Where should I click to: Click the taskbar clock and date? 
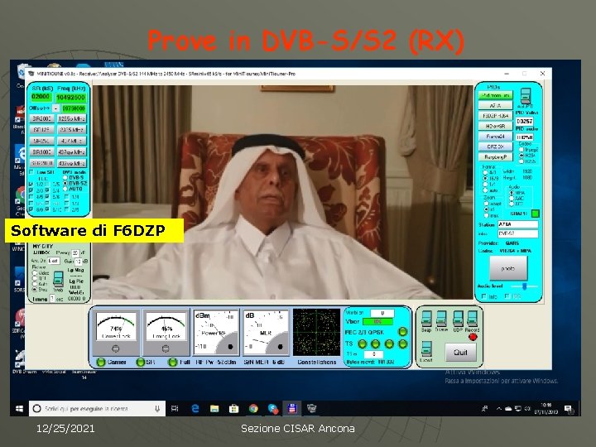(546, 409)
